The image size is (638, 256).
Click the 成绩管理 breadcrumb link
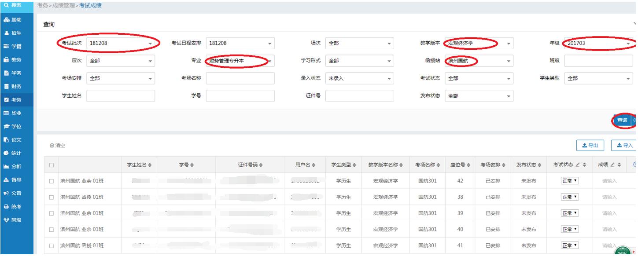pos(64,5)
